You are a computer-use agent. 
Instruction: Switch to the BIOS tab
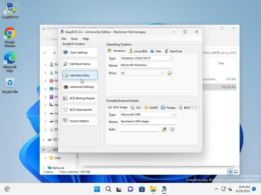click(185, 108)
